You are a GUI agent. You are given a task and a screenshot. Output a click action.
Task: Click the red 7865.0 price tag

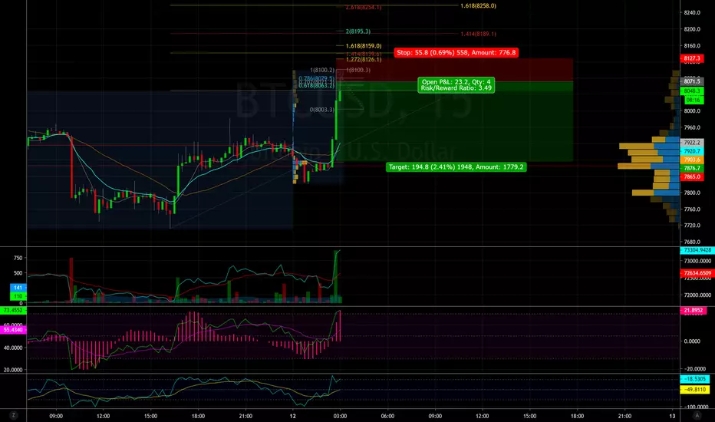coord(692,176)
